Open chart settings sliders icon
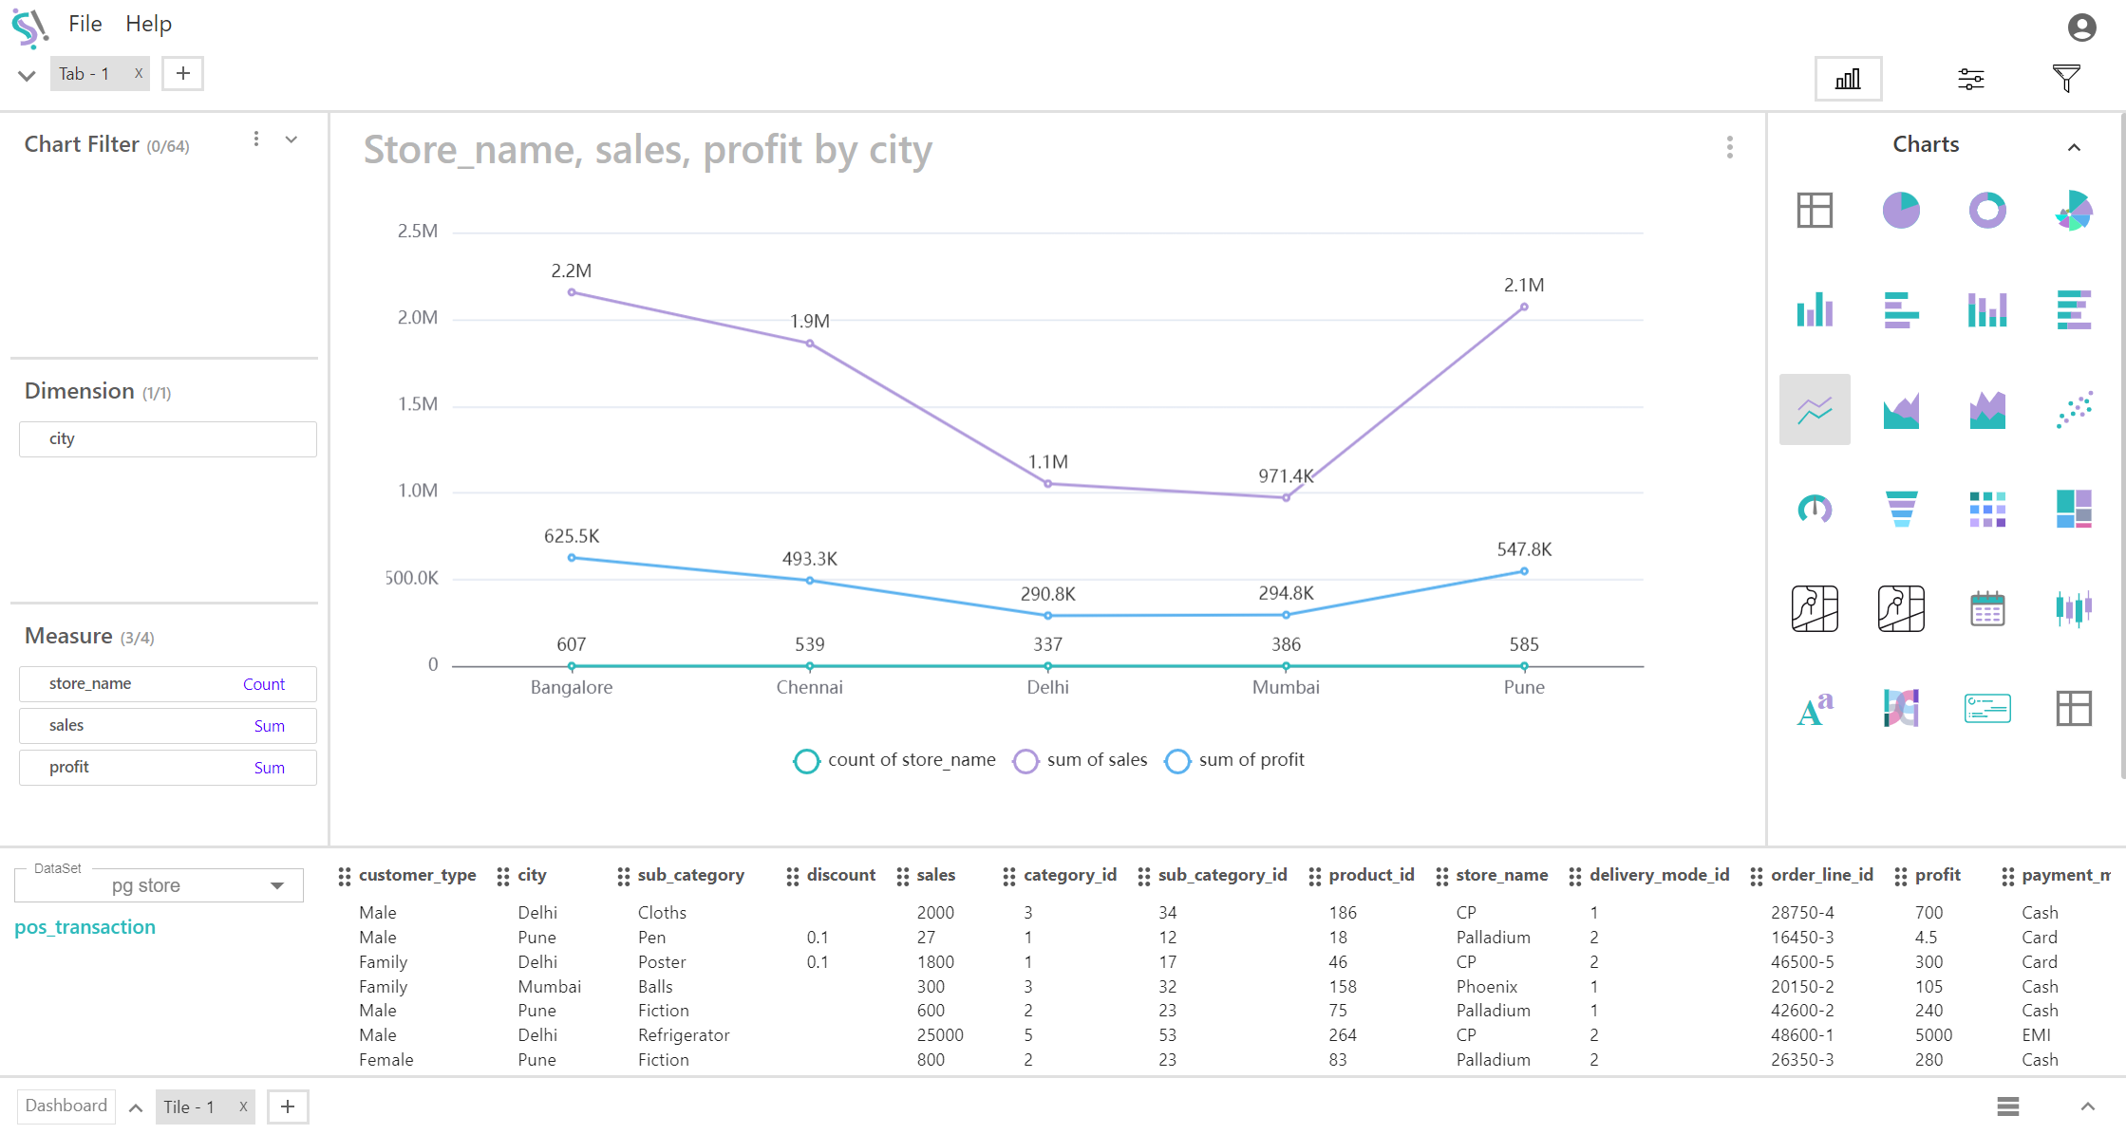The height and width of the screenshot is (1134, 2126). (x=1970, y=79)
